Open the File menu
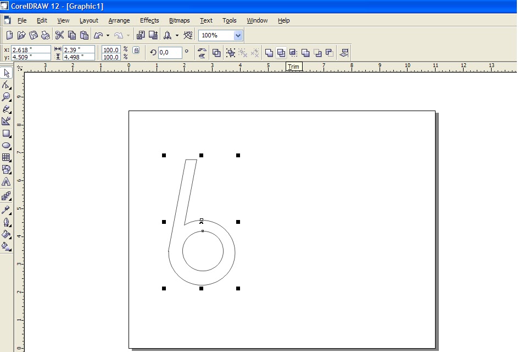 (22, 20)
